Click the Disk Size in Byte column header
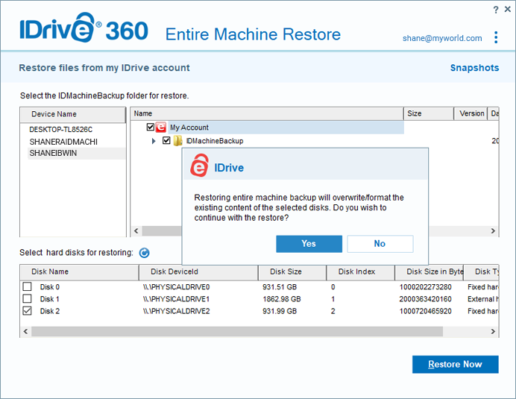 (429, 271)
